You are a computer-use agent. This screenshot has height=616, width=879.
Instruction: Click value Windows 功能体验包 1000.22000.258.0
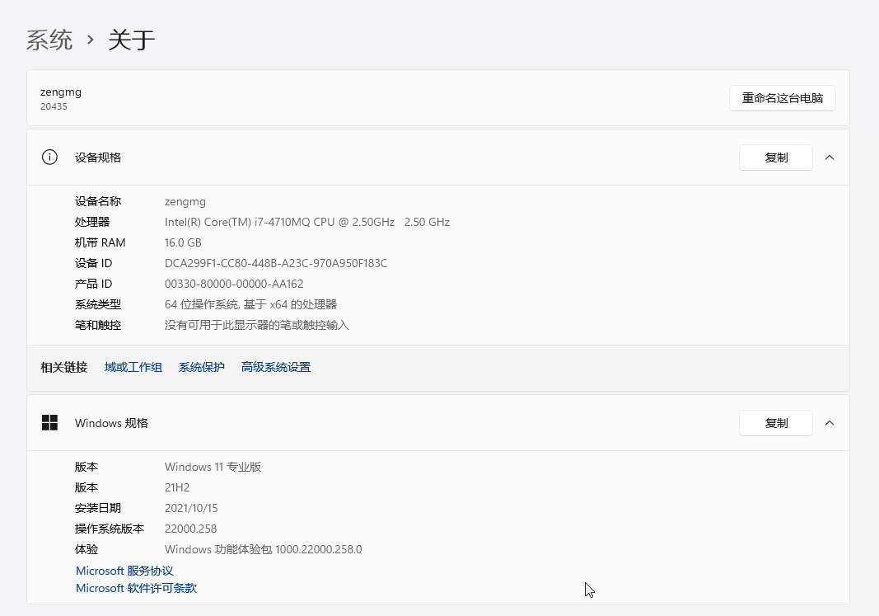coord(264,549)
